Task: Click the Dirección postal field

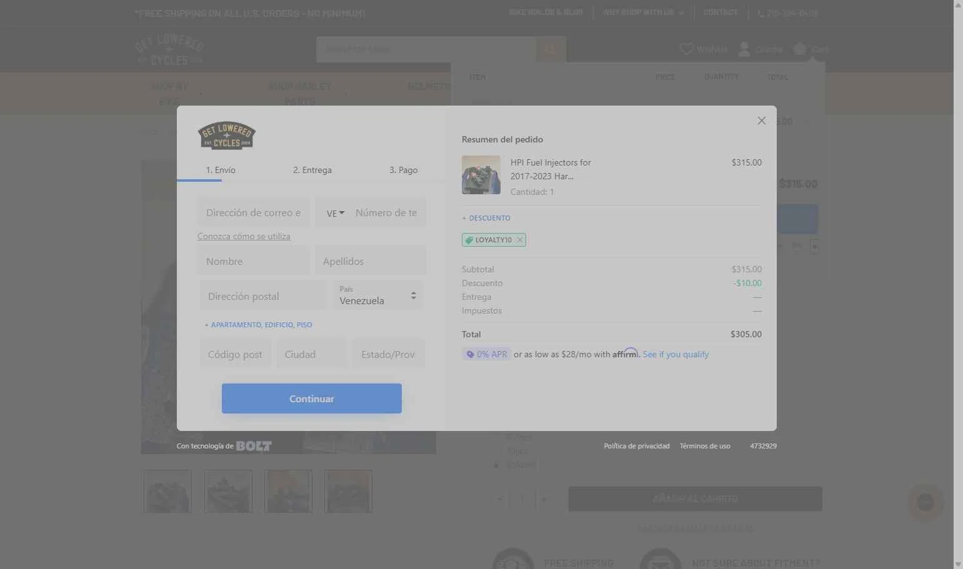Action: click(x=263, y=296)
